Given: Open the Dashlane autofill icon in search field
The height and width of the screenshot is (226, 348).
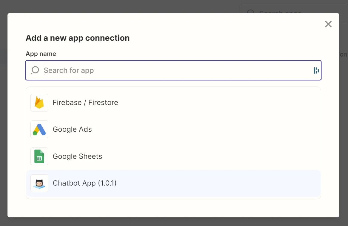Looking at the screenshot, I should click(316, 70).
